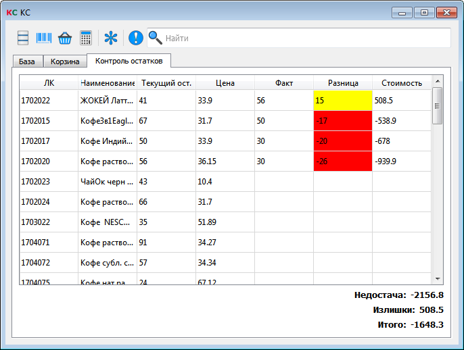Select ЛК cell 1702017
The image size is (464, 350).
(49, 141)
